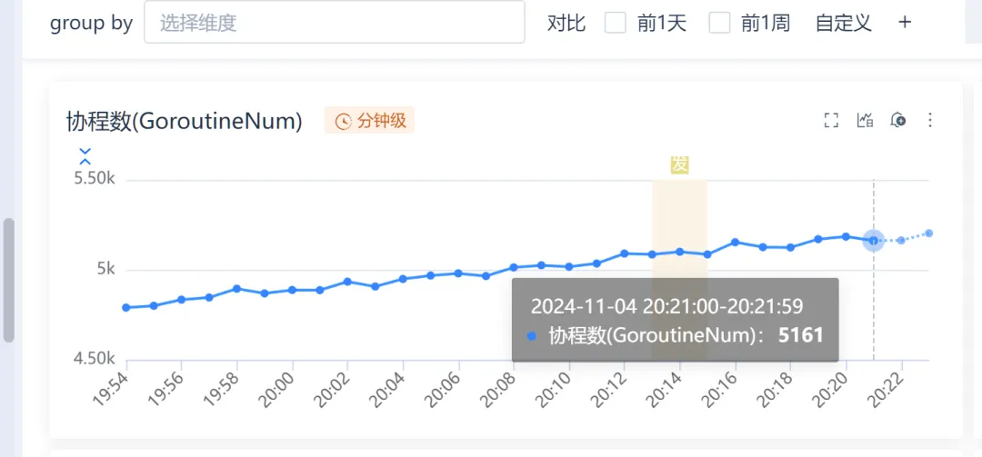Viewport: 982px width, 457px height.
Task: Open the GoroutineNum chart in fullscreen
Action: pos(830,120)
